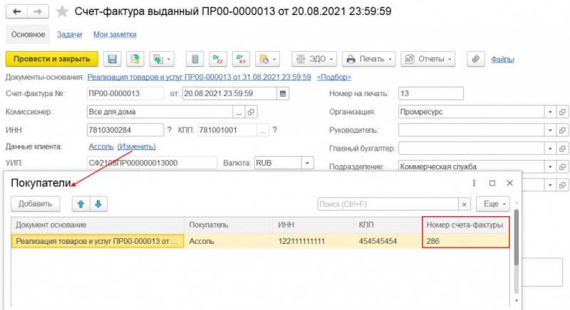Click the paperclip attachments icon
The image size is (570, 310).
(x=476, y=59)
